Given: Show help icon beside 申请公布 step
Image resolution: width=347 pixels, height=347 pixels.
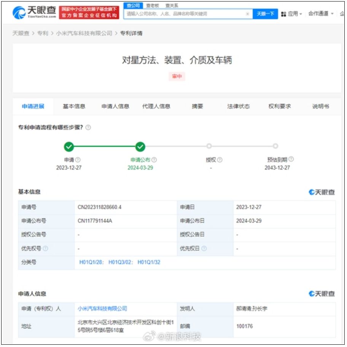Looking at the screenshot, I should [x=154, y=160].
